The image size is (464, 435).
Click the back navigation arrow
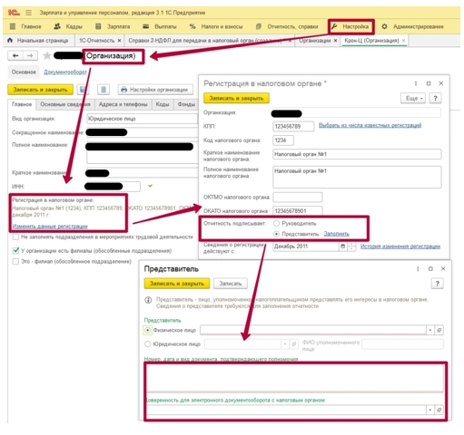tap(15, 55)
